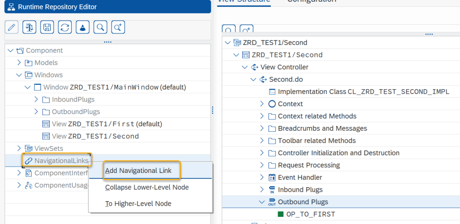Choose Add Navigational Link from context menu
The width and height of the screenshot is (460, 224).
click(x=138, y=171)
